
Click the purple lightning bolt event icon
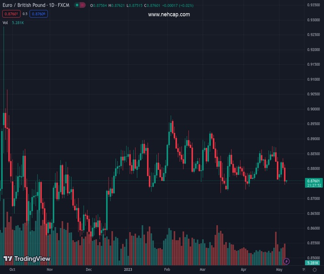(286, 261)
